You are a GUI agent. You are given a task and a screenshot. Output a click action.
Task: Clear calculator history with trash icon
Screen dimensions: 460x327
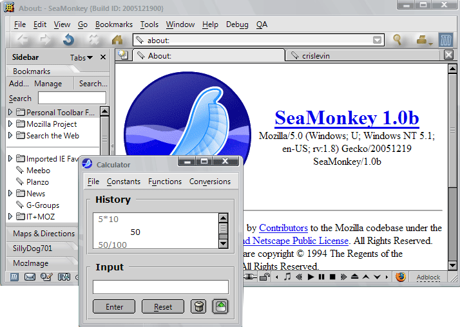point(198,306)
